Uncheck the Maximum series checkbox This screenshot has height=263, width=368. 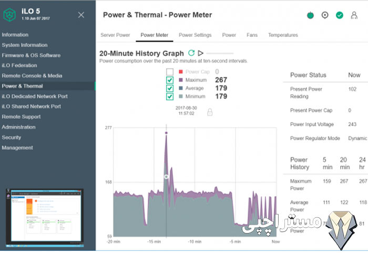pos(170,80)
